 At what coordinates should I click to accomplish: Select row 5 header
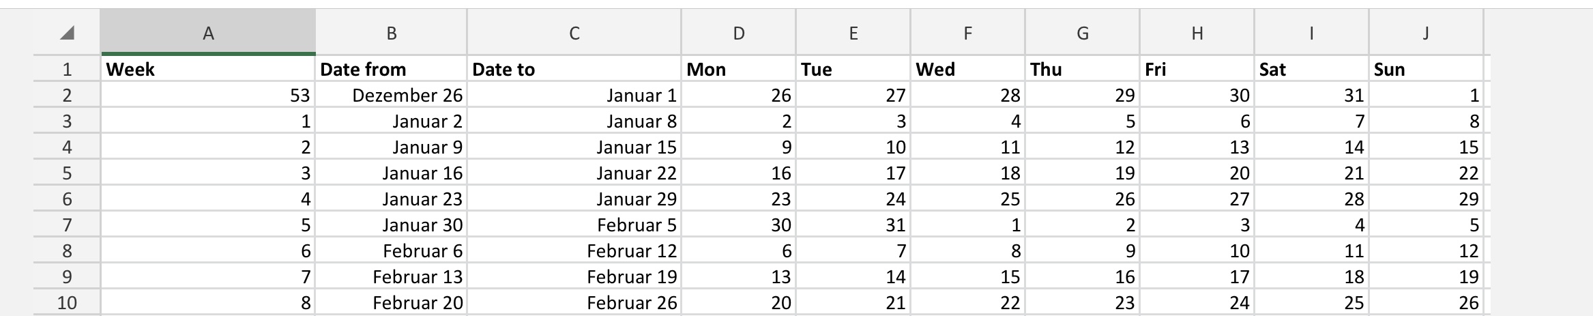[67, 173]
